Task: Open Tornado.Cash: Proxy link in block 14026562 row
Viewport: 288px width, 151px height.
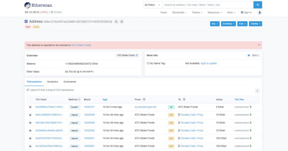Action: (192, 131)
